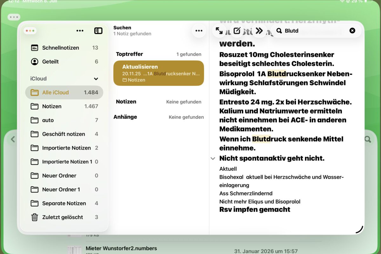Screen dimensions: 381x254
Task: Click the Notizen results section header
Action: pos(126,102)
